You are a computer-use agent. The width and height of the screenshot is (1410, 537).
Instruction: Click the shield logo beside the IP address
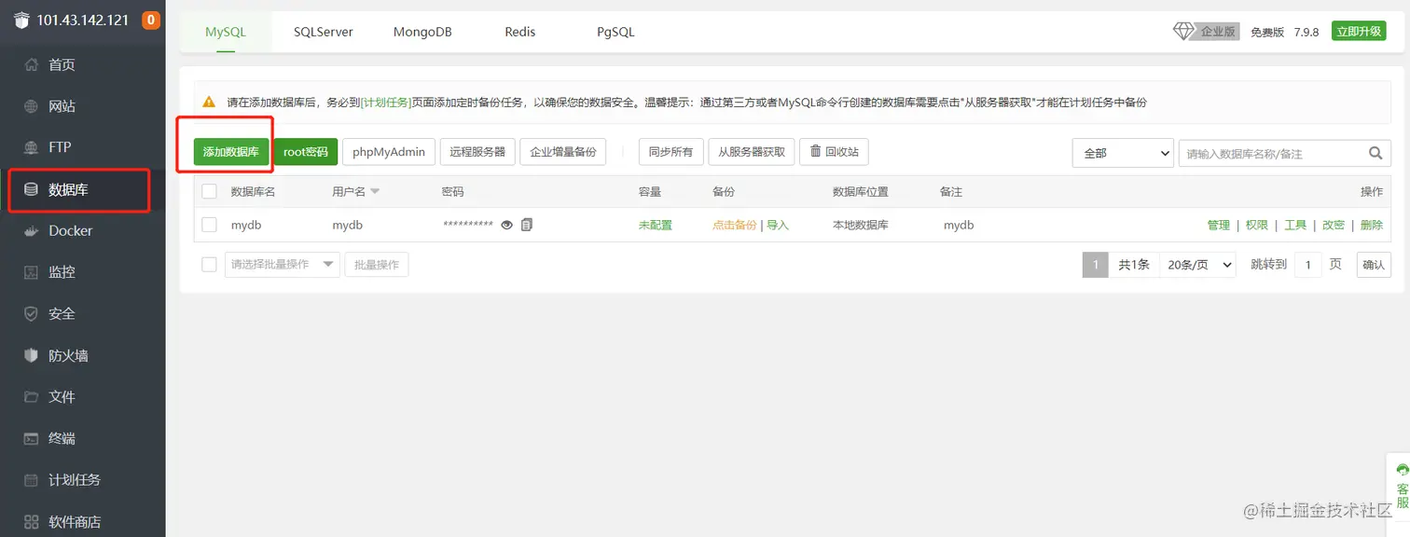click(x=21, y=21)
